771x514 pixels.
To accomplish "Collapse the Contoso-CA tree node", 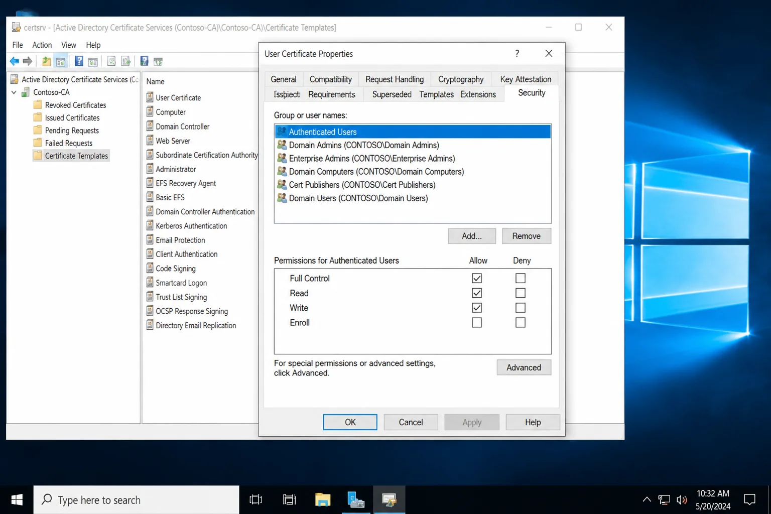I will [14, 92].
